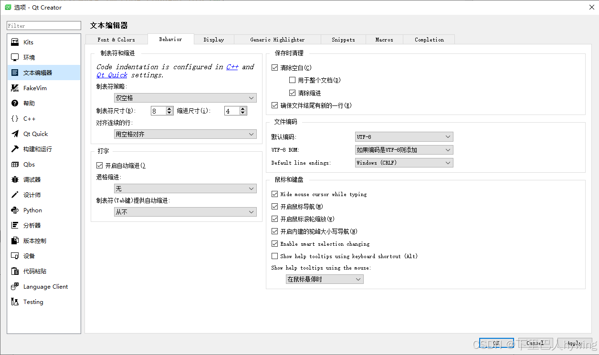This screenshot has height=355, width=599.
Task: Open 默认编码 UTF-8 dropdown
Action: coord(404,137)
